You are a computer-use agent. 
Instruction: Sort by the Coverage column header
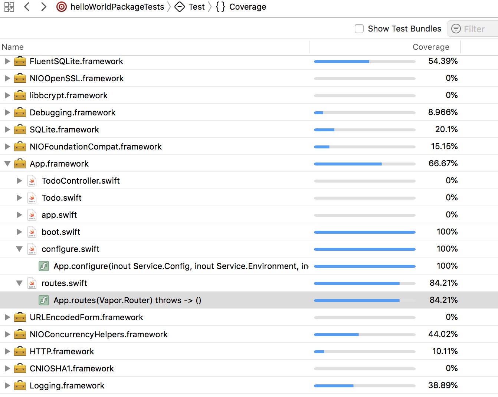pyautogui.click(x=430, y=47)
